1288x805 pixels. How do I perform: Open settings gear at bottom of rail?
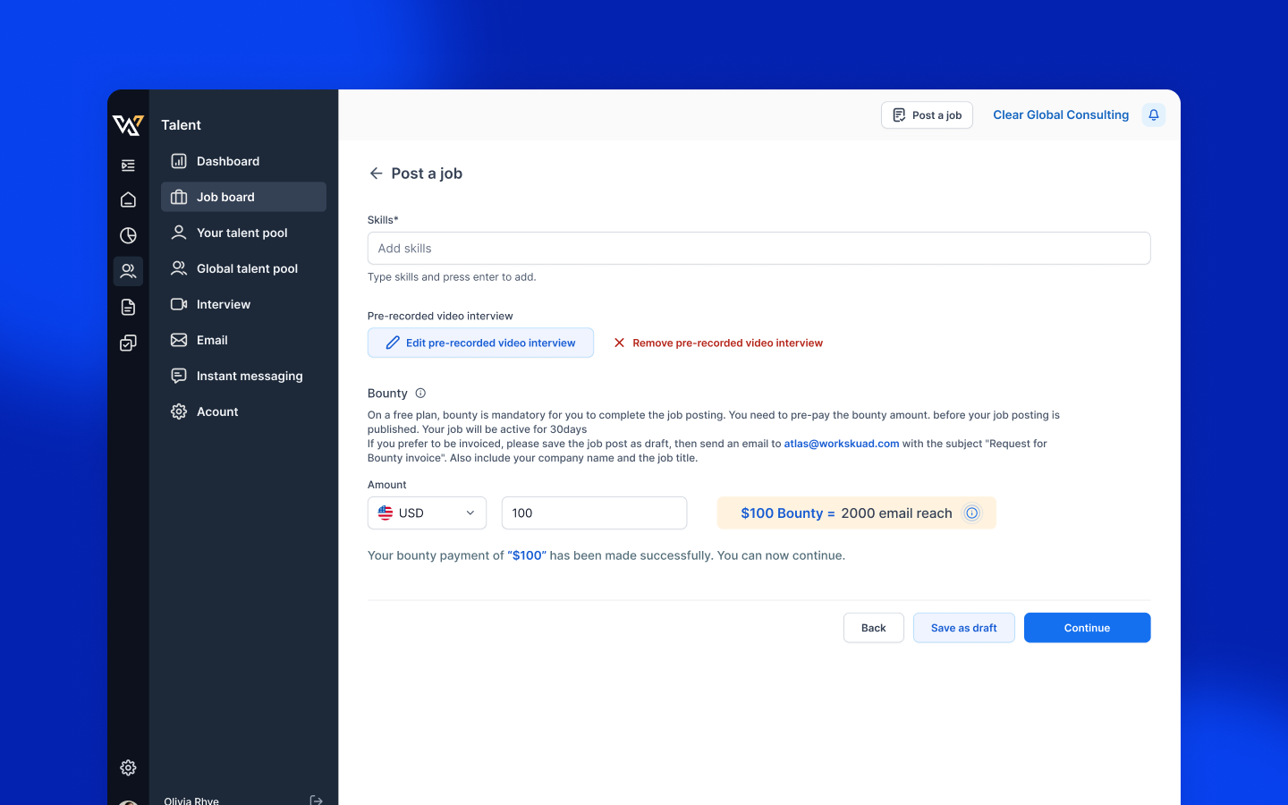click(128, 767)
